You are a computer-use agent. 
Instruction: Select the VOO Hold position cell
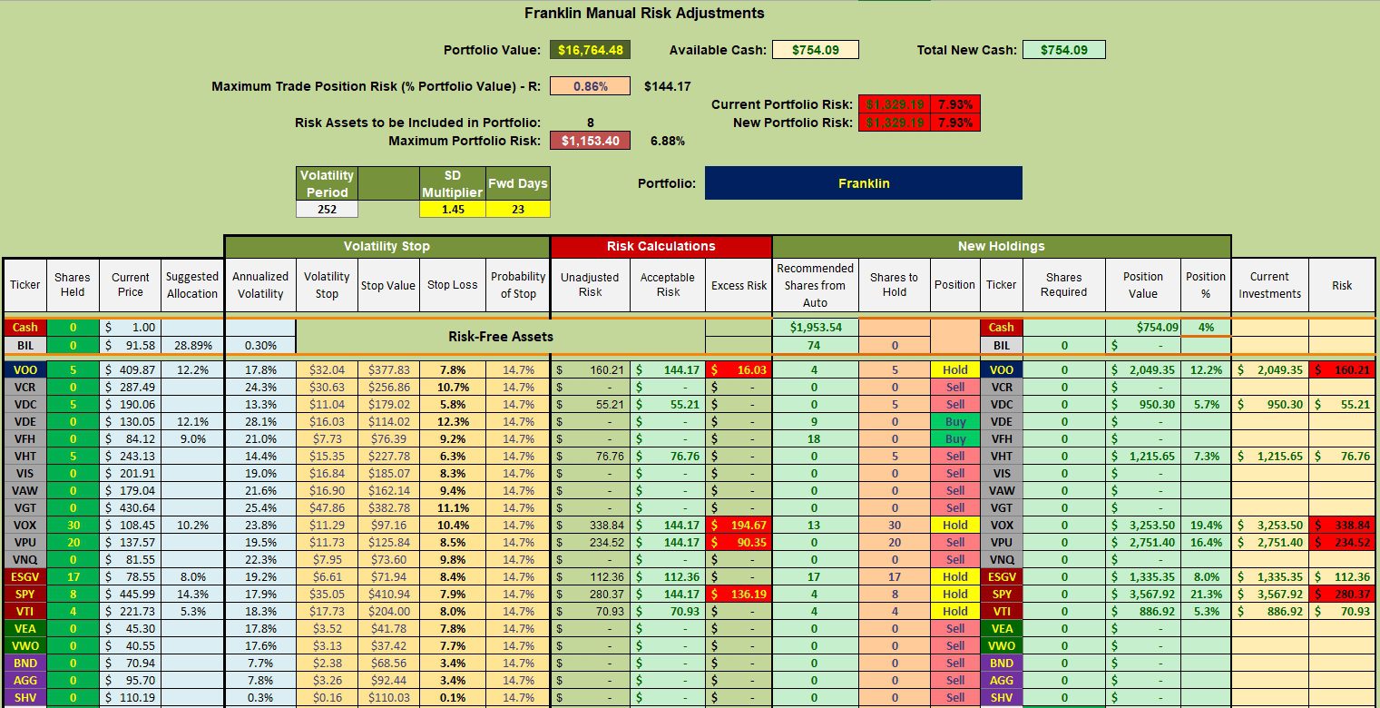coord(955,370)
